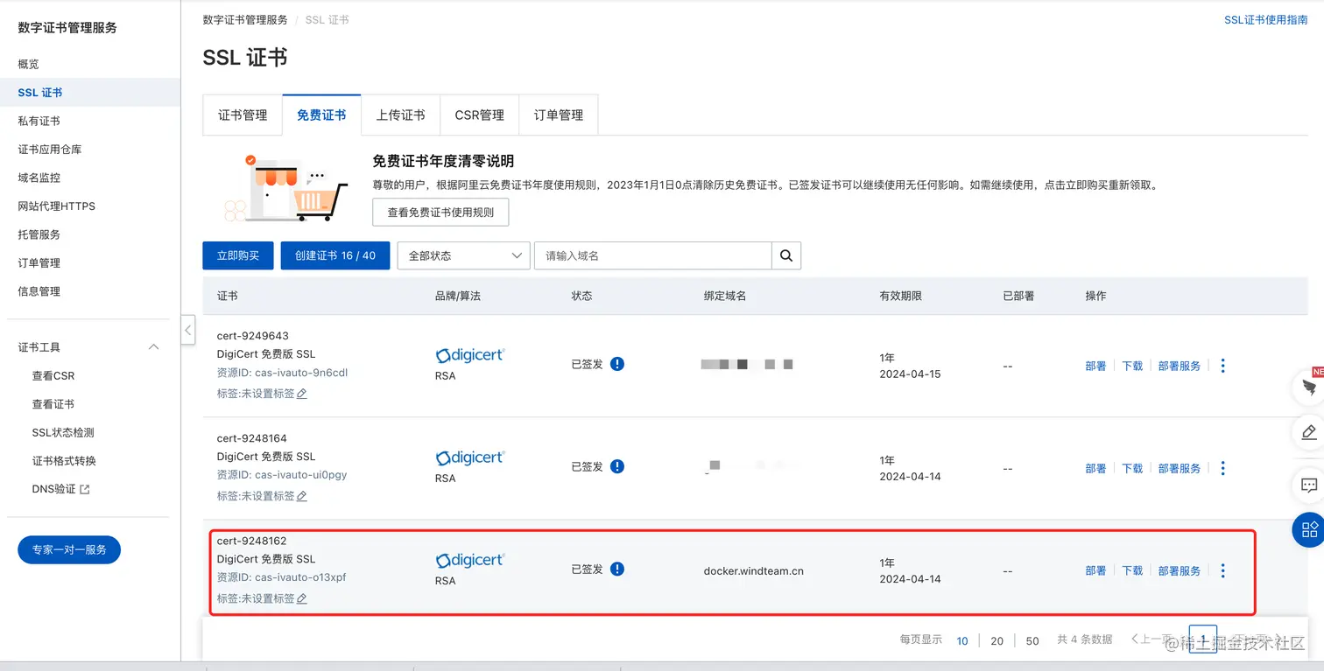
Task: Open the 证书格式转换 tool
Action: tap(64, 461)
